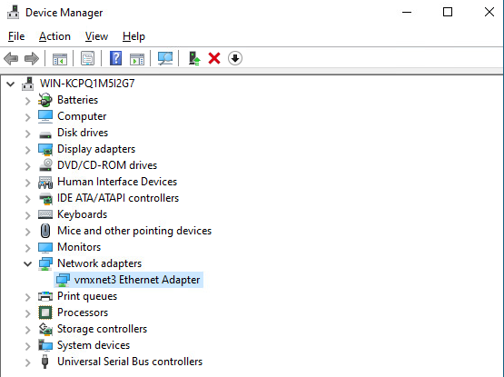504x377 pixels.
Task: Collapse the Network adapters node
Action: (x=28, y=263)
